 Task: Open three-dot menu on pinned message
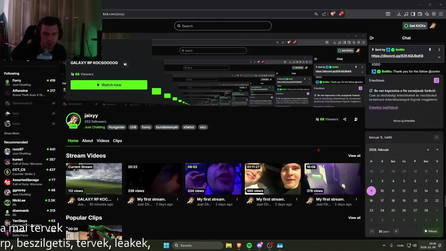point(439,50)
